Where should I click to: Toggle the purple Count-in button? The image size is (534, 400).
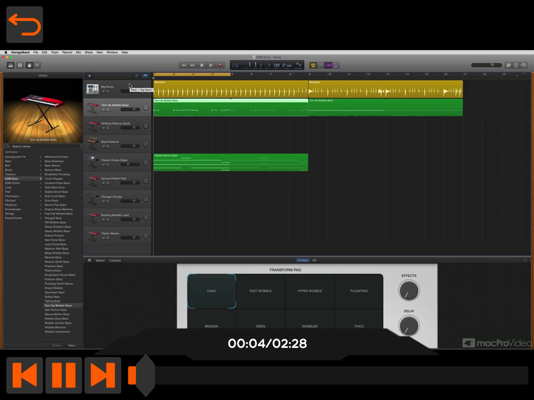(328, 65)
